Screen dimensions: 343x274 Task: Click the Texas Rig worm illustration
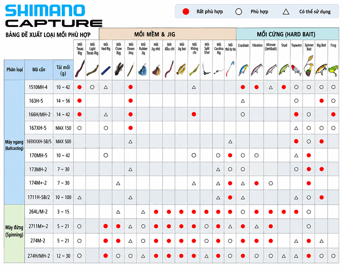click(x=80, y=68)
